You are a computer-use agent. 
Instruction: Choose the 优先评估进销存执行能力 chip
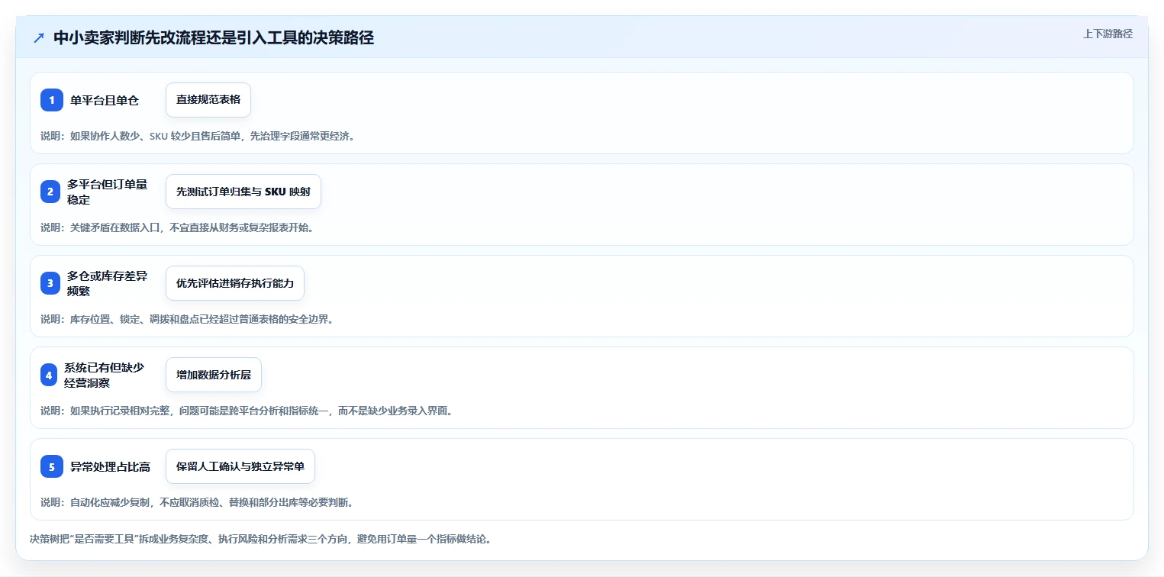[x=235, y=283]
